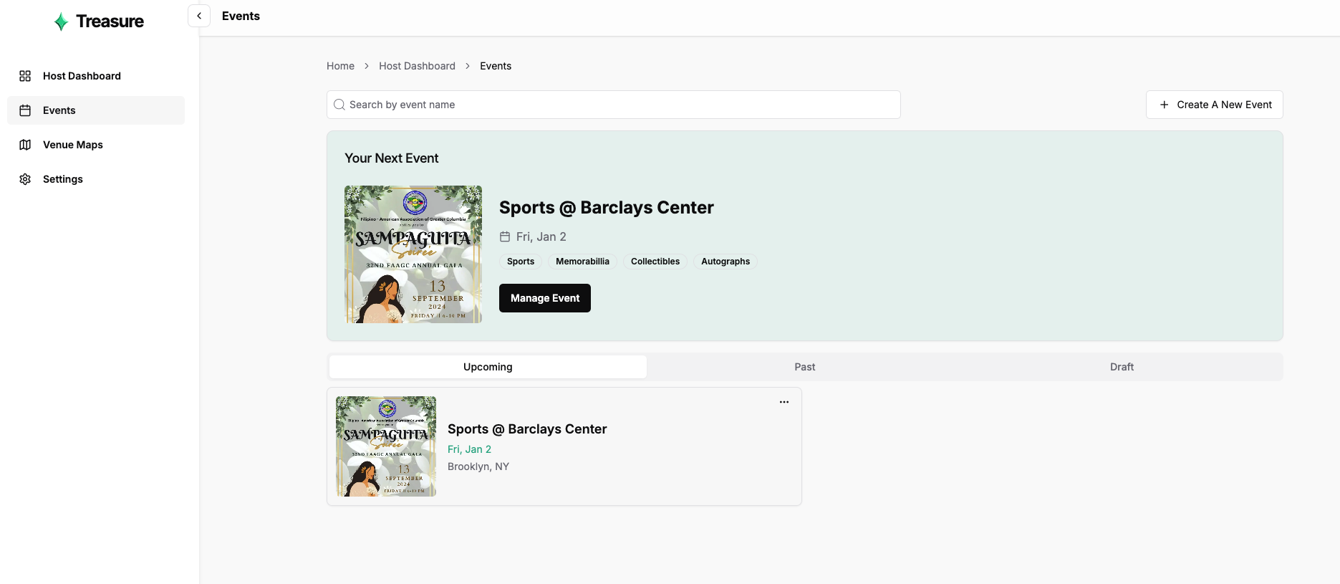
Task: Click the Autographs tag chip
Action: coord(726,262)
